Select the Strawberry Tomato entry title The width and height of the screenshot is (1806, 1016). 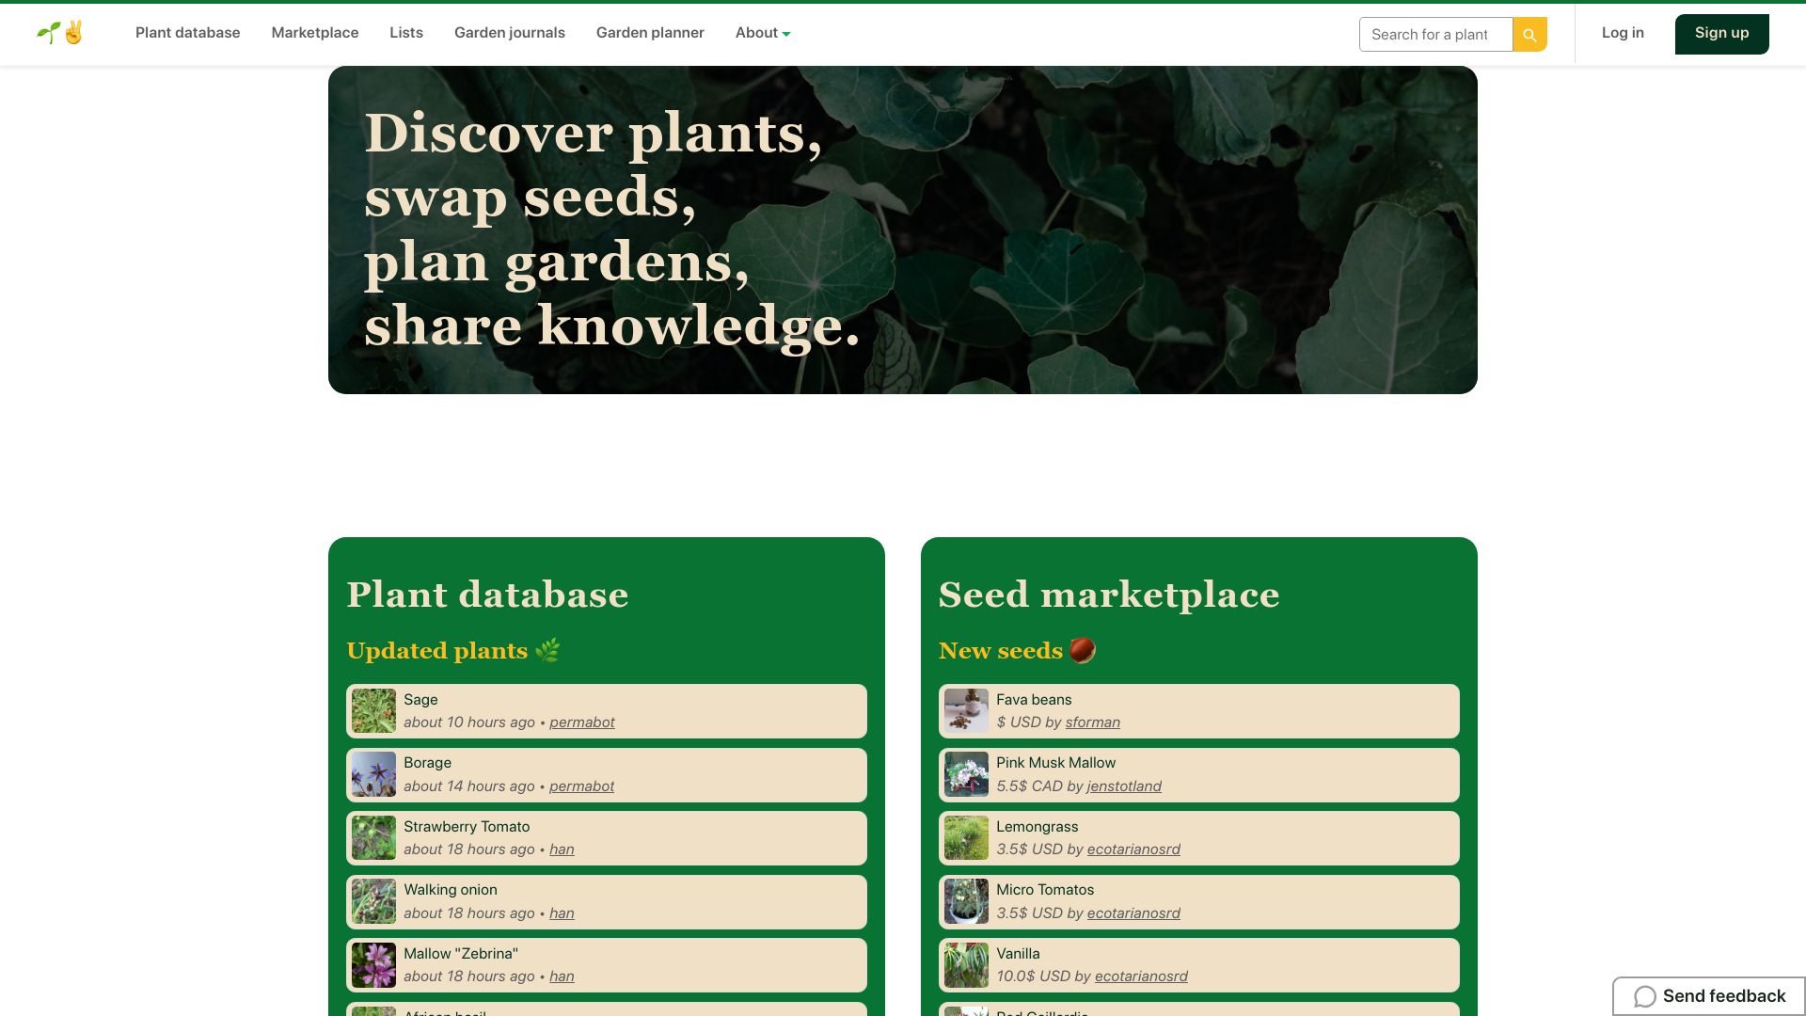point(467,827)
